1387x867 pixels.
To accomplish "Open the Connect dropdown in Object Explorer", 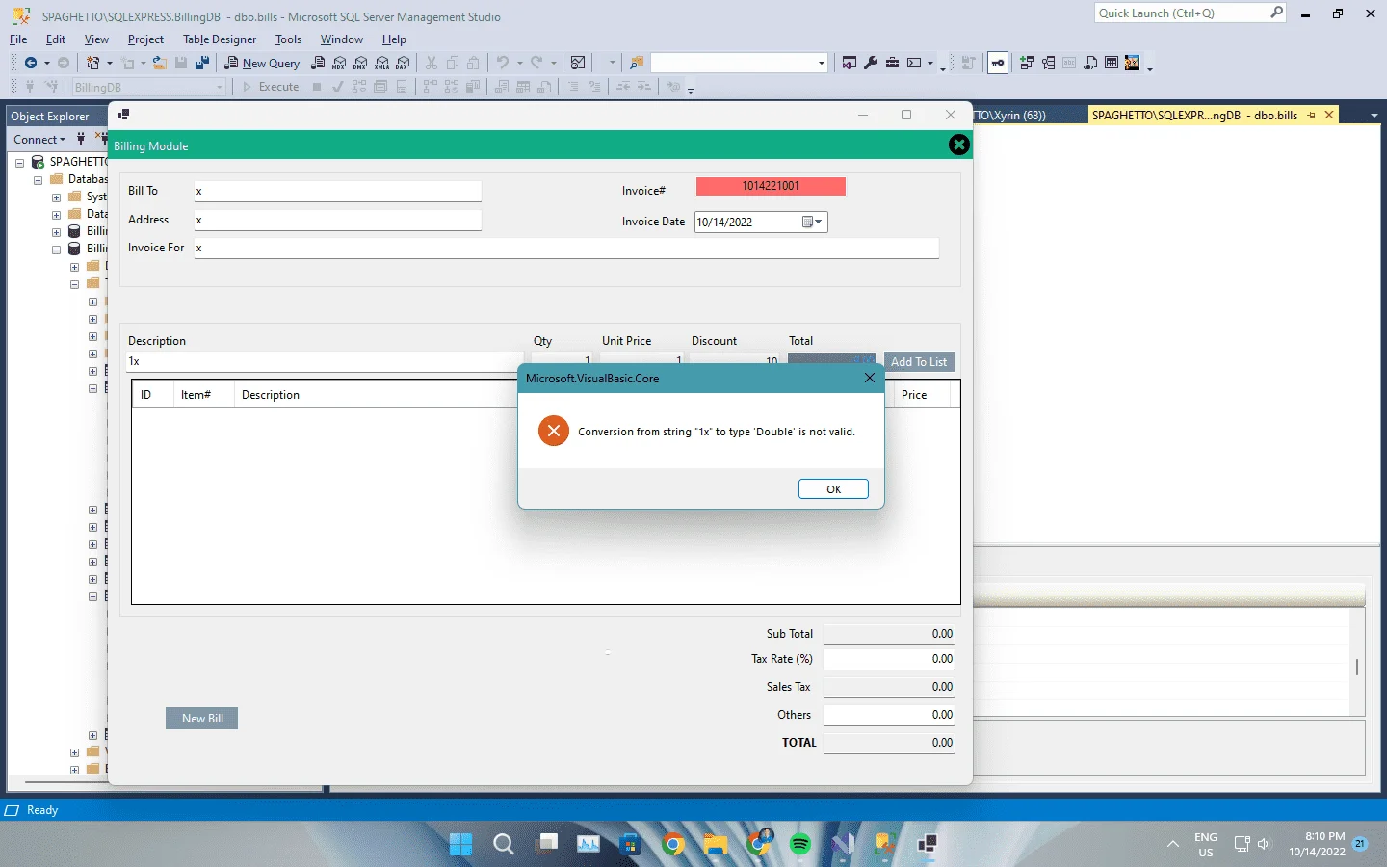I will [39, 140].
